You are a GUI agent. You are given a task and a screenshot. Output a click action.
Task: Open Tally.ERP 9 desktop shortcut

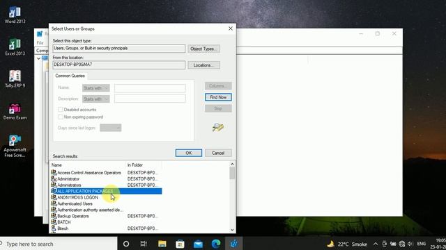15,79
